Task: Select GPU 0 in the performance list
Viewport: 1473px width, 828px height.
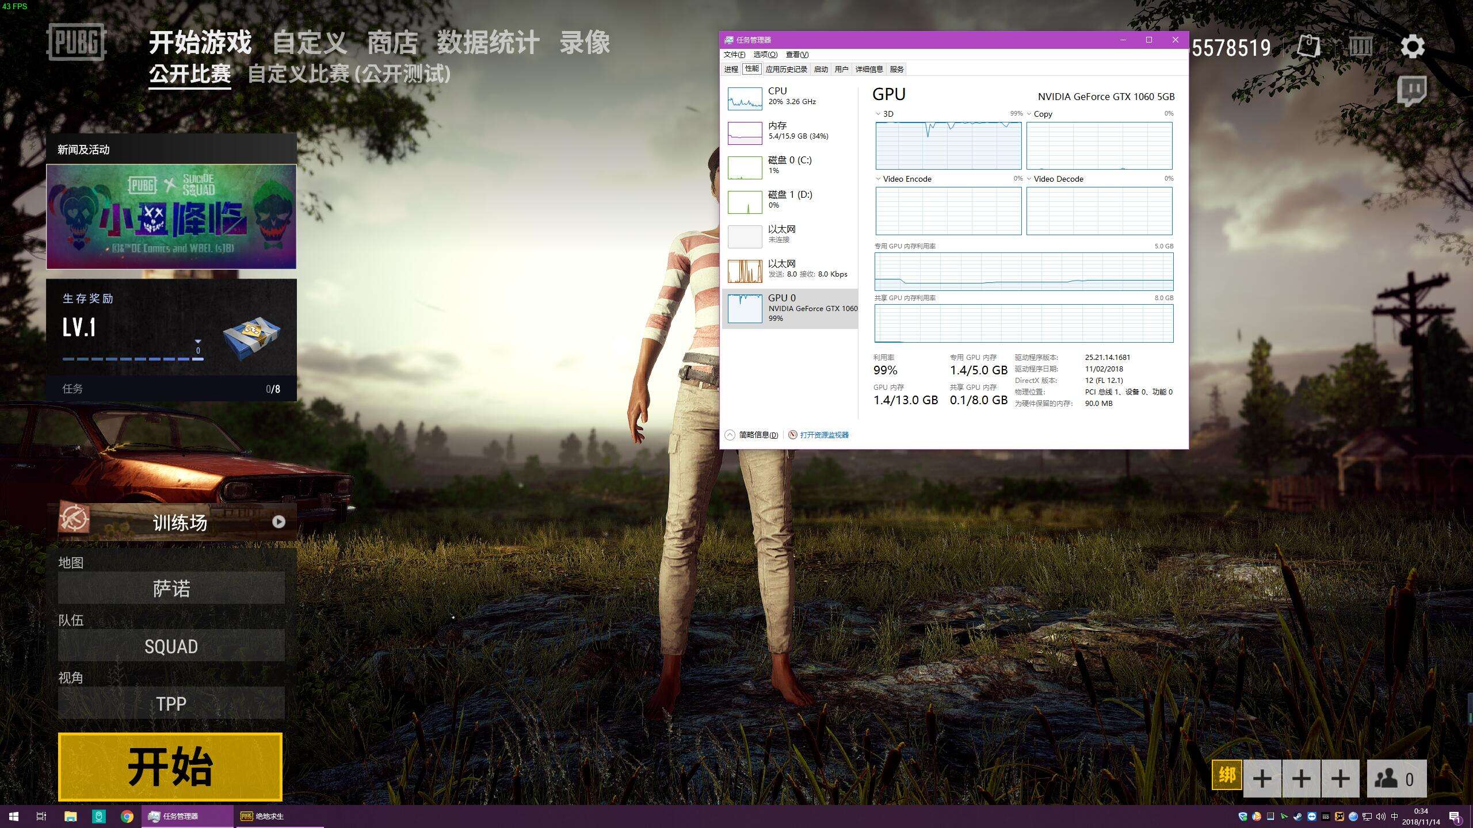Action: click(790, 308)
